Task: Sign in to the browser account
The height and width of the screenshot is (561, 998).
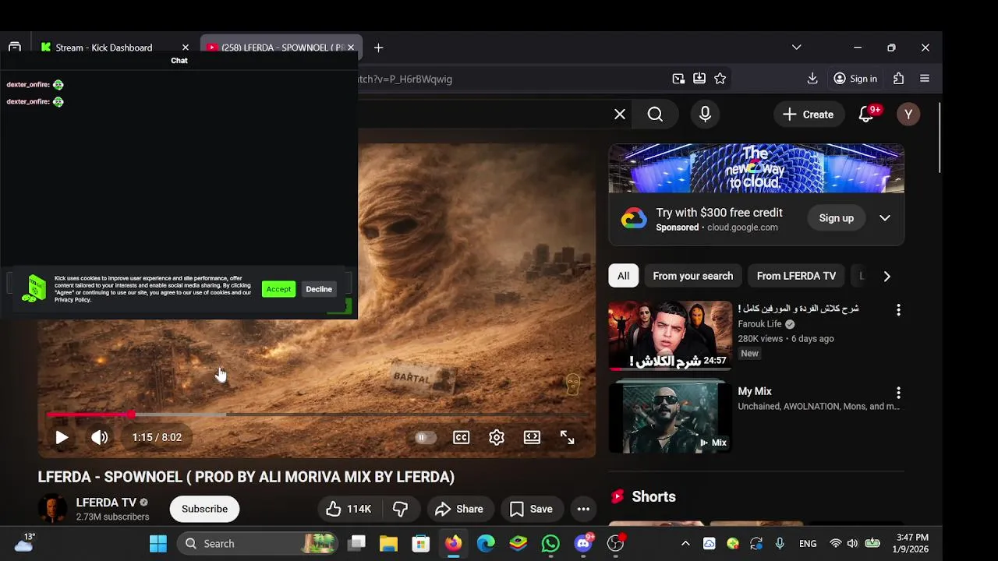Action: [x=855, y=79]
